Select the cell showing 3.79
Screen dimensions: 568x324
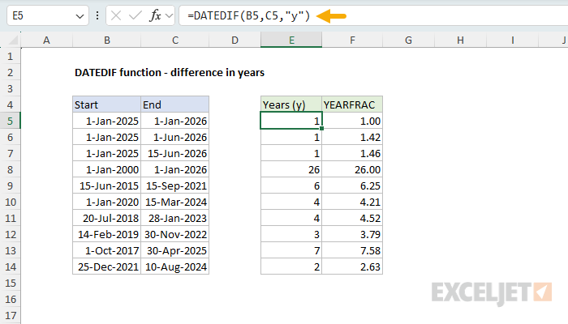(x=352, y=234)
